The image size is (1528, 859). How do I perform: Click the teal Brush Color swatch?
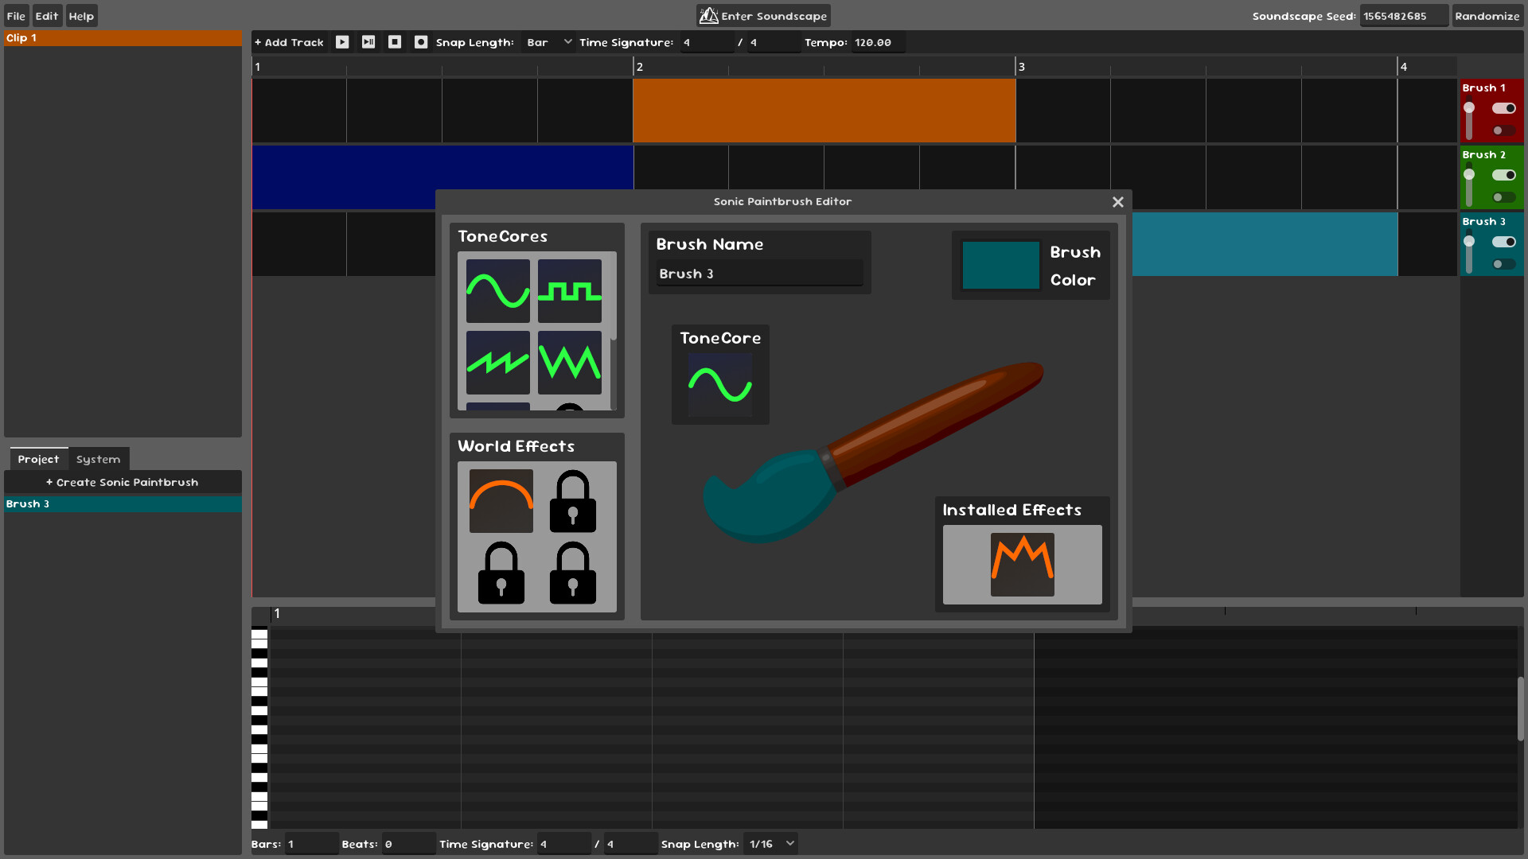point(1001,265)
